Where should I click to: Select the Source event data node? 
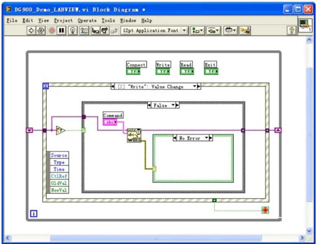[x=59, y=155]
